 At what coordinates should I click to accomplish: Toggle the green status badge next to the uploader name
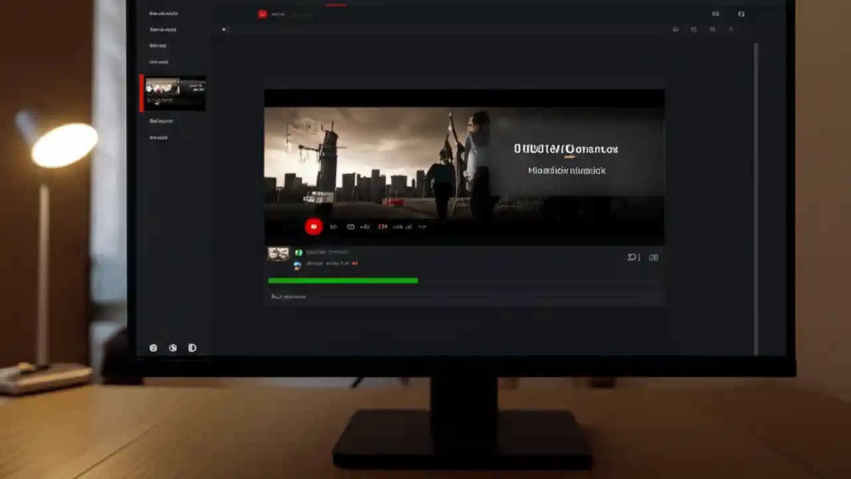299,252
